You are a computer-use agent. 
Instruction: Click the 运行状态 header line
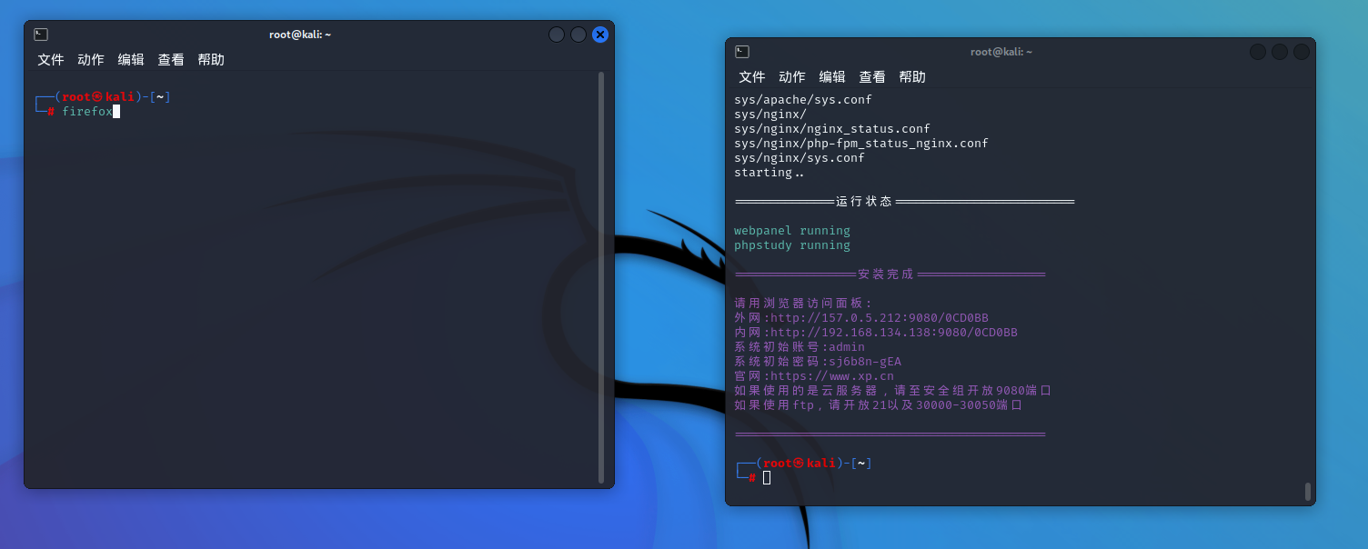point(905,202)
